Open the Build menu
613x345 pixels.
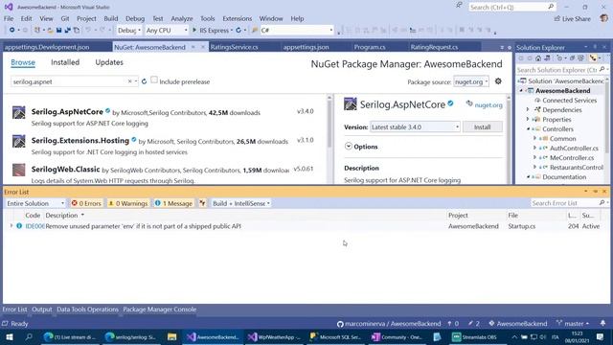111,18
